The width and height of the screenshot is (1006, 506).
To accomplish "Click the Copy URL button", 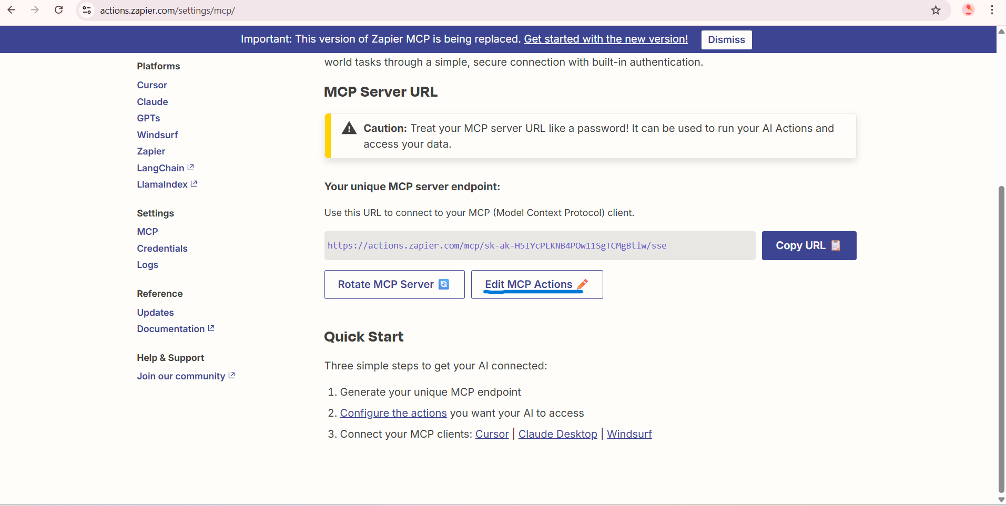I will (808, 245).
